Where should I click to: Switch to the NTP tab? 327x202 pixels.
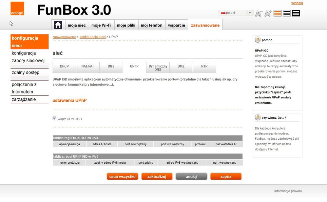coord(204,67)
